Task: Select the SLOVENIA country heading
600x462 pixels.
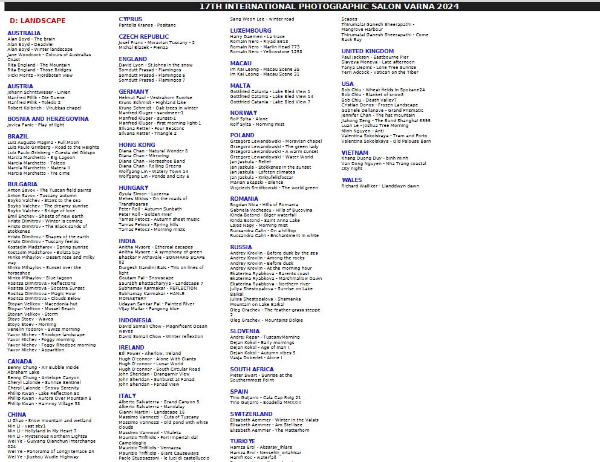Action: pyautogui.click(x=245, y=331)
